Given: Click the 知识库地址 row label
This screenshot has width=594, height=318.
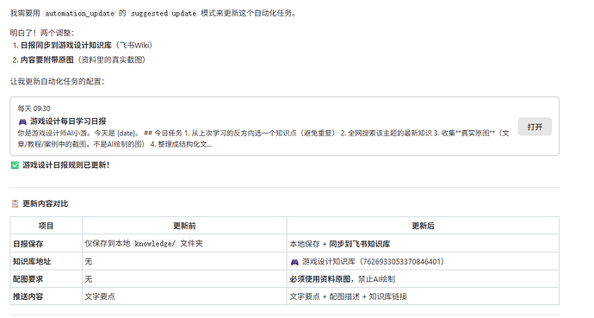Looking at the screenshot, I should click(x=32, y=261).
